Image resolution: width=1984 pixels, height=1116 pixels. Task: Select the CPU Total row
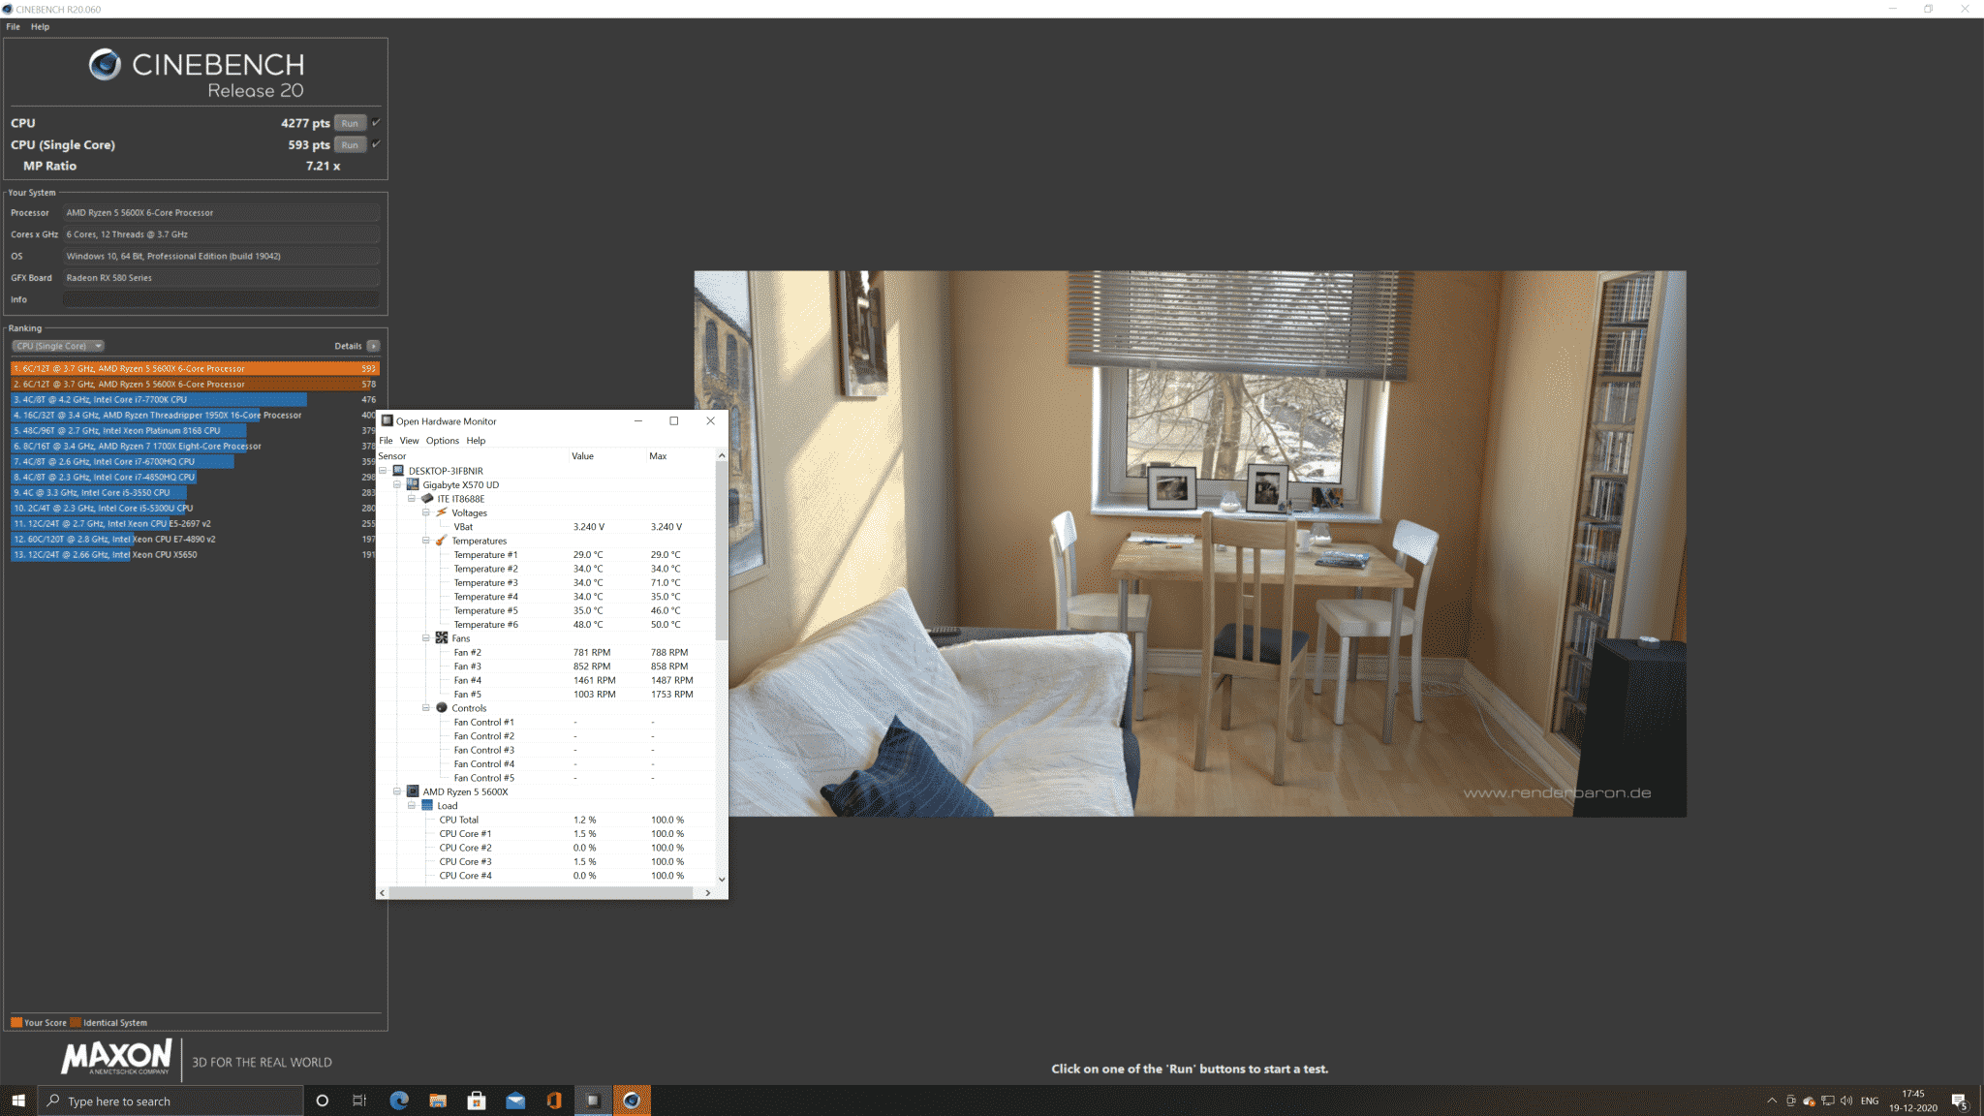(546, 820)
